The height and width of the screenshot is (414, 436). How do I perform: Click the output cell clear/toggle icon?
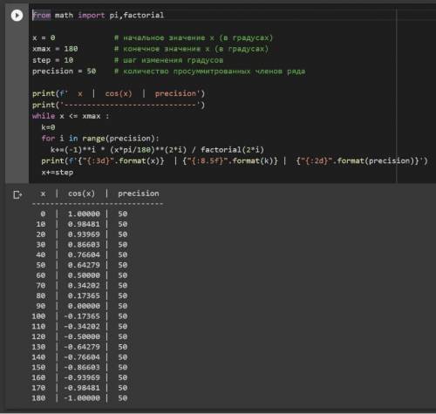tap(17, 194)
